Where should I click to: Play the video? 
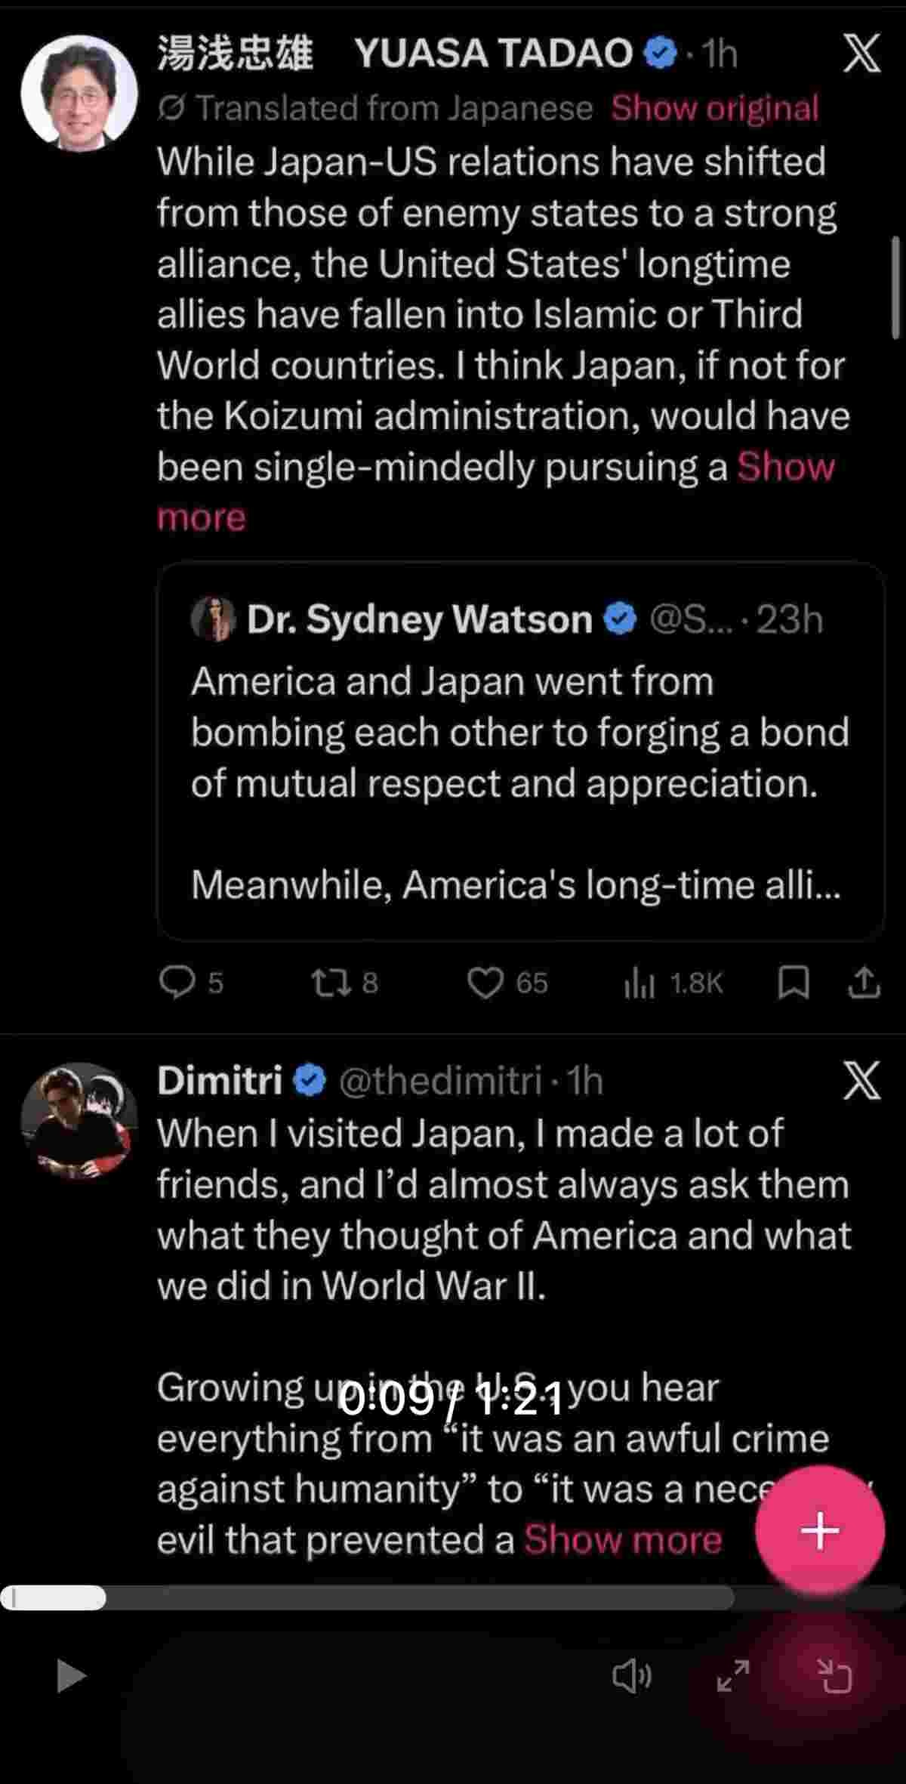(x=71, y=1677)
